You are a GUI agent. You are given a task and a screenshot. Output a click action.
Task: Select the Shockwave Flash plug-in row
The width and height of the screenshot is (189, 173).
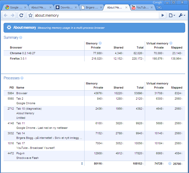[x=27, y=158]
